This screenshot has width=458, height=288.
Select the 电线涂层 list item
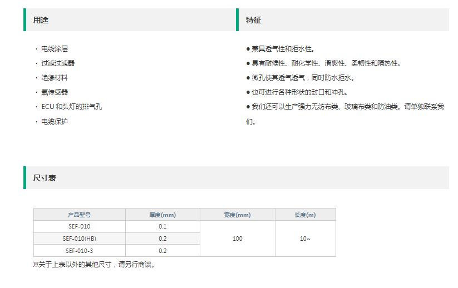coord(55,49)
